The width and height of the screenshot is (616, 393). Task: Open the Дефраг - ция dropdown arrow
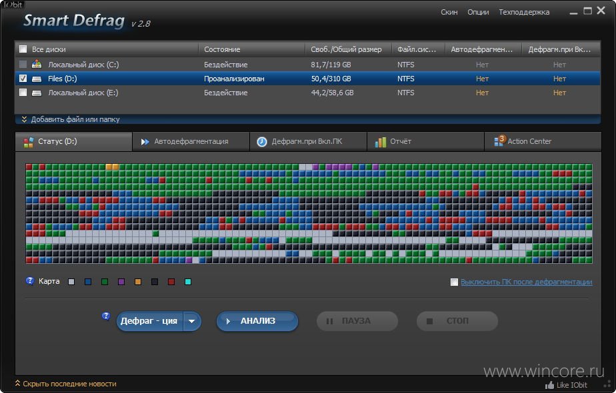click(x=192, y=321)
